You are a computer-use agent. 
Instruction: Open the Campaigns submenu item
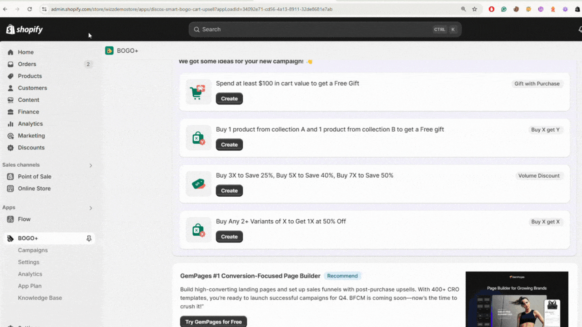(33, 250)
